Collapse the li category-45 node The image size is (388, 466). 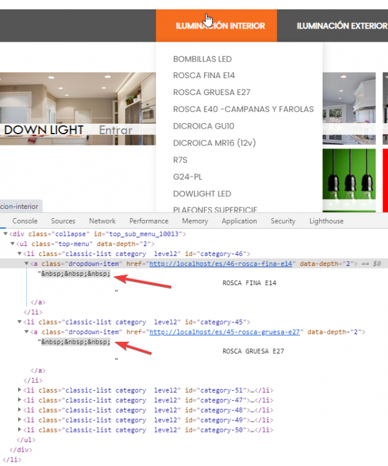[20, 322]
